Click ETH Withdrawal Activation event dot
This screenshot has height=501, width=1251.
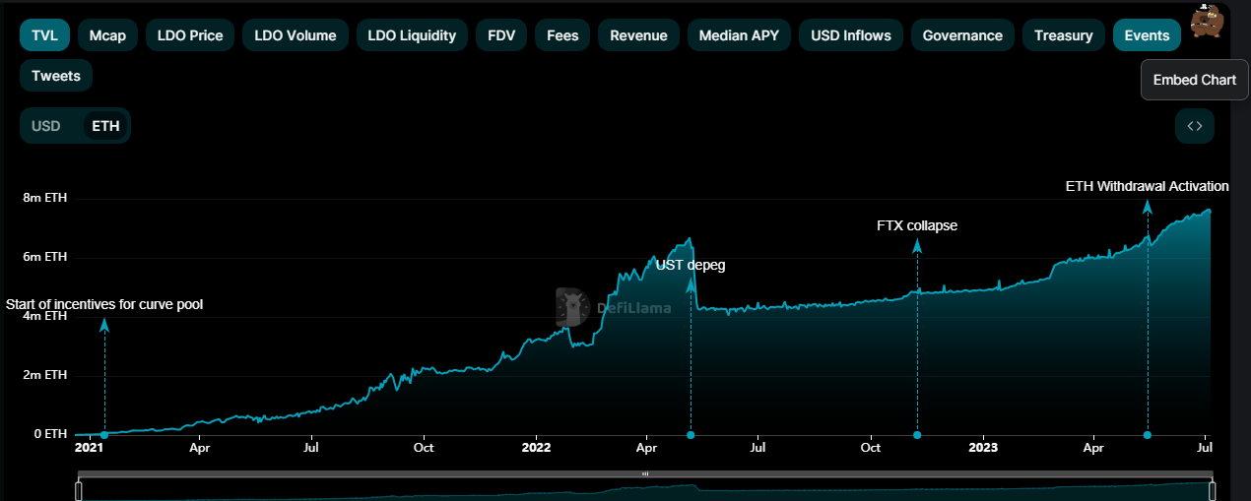(1148, 435)
